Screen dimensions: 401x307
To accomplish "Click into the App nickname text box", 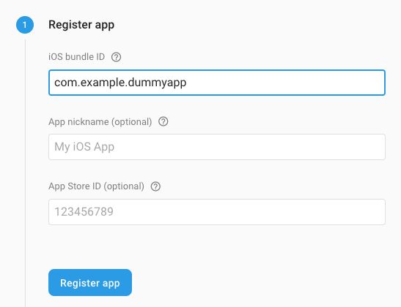I will 217,147.
